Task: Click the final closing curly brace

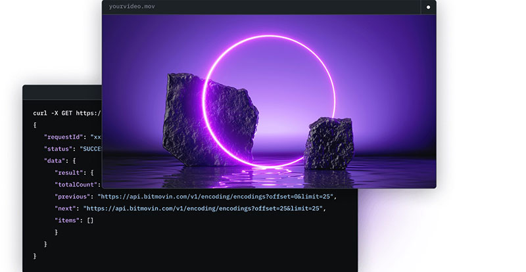Action: [35, 256]
